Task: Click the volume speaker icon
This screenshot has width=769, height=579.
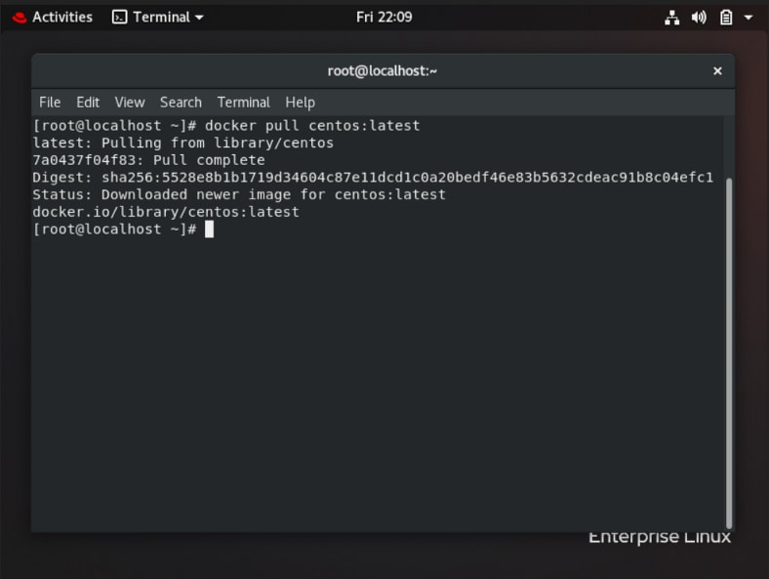Action: point(699,18)
